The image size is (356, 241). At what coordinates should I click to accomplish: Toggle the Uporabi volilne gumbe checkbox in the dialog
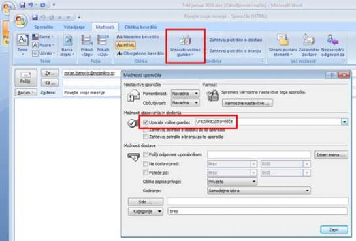tap(146, 122)
